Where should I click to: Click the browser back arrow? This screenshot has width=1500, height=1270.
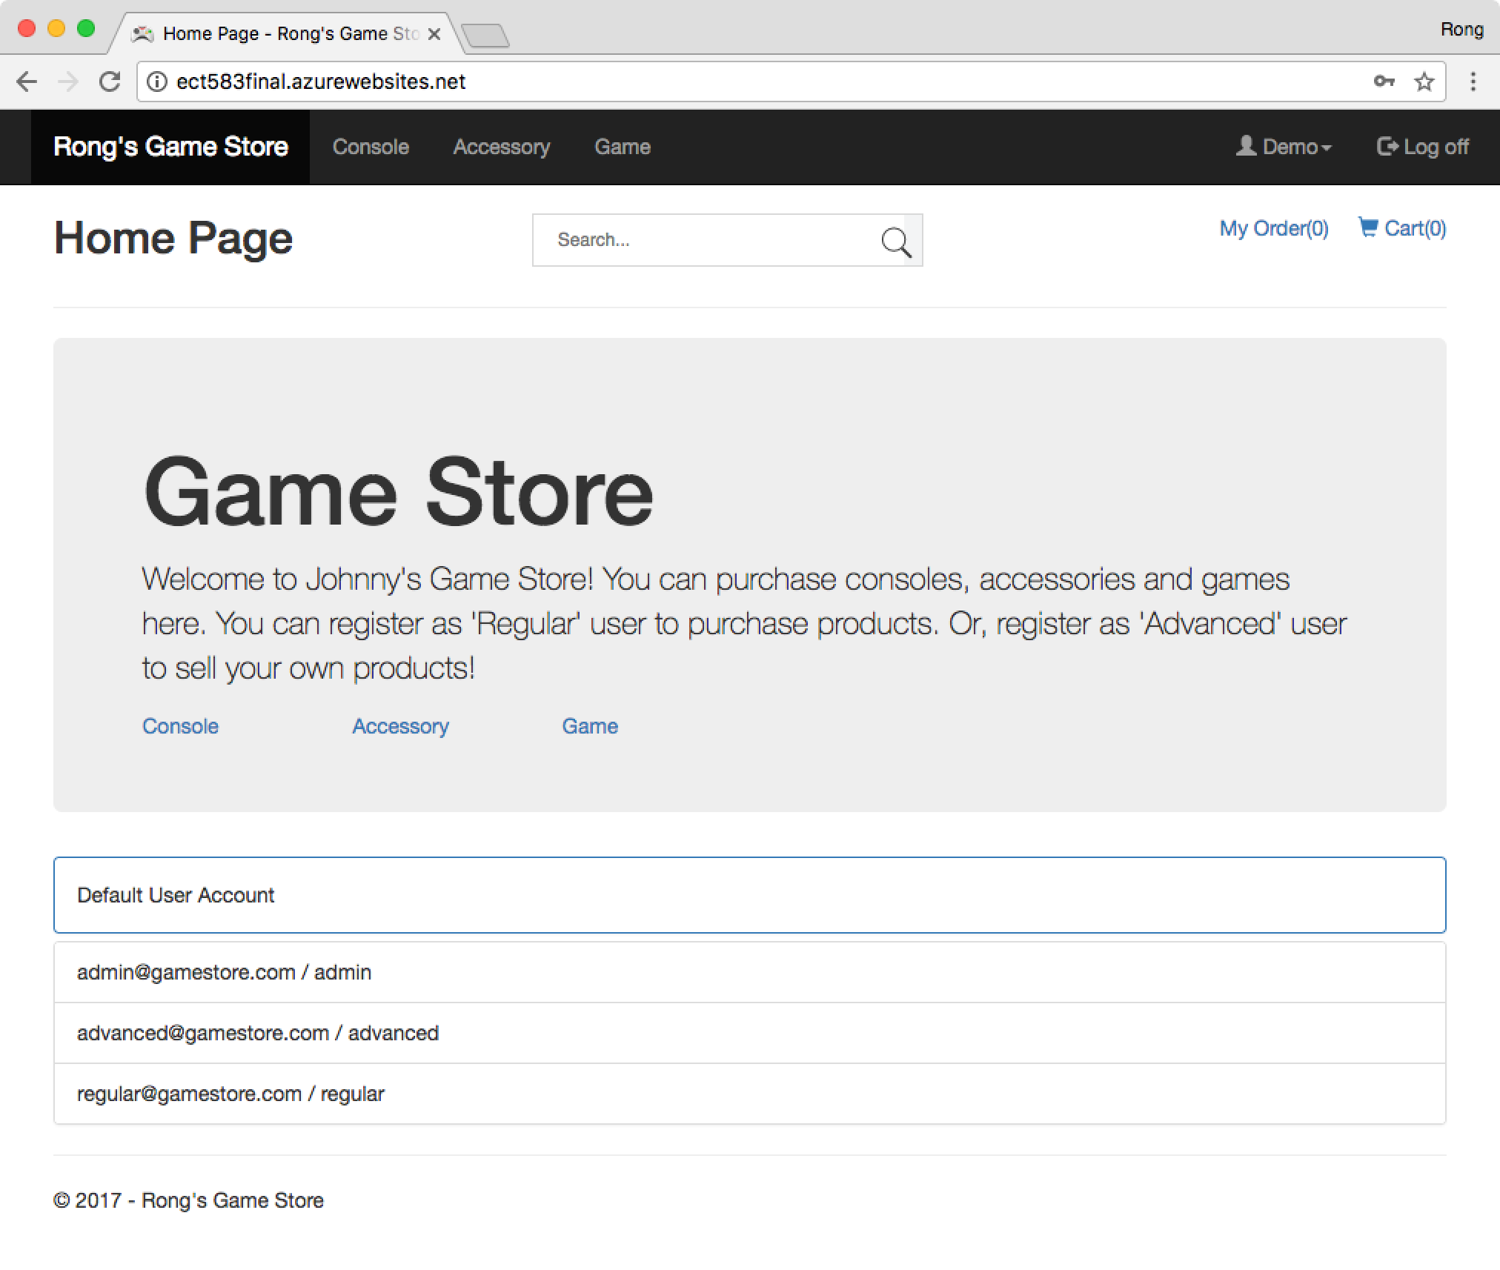point(27,82)
